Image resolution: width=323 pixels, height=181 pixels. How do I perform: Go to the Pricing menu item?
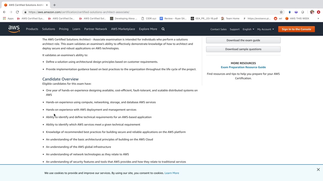click(64, 29)
